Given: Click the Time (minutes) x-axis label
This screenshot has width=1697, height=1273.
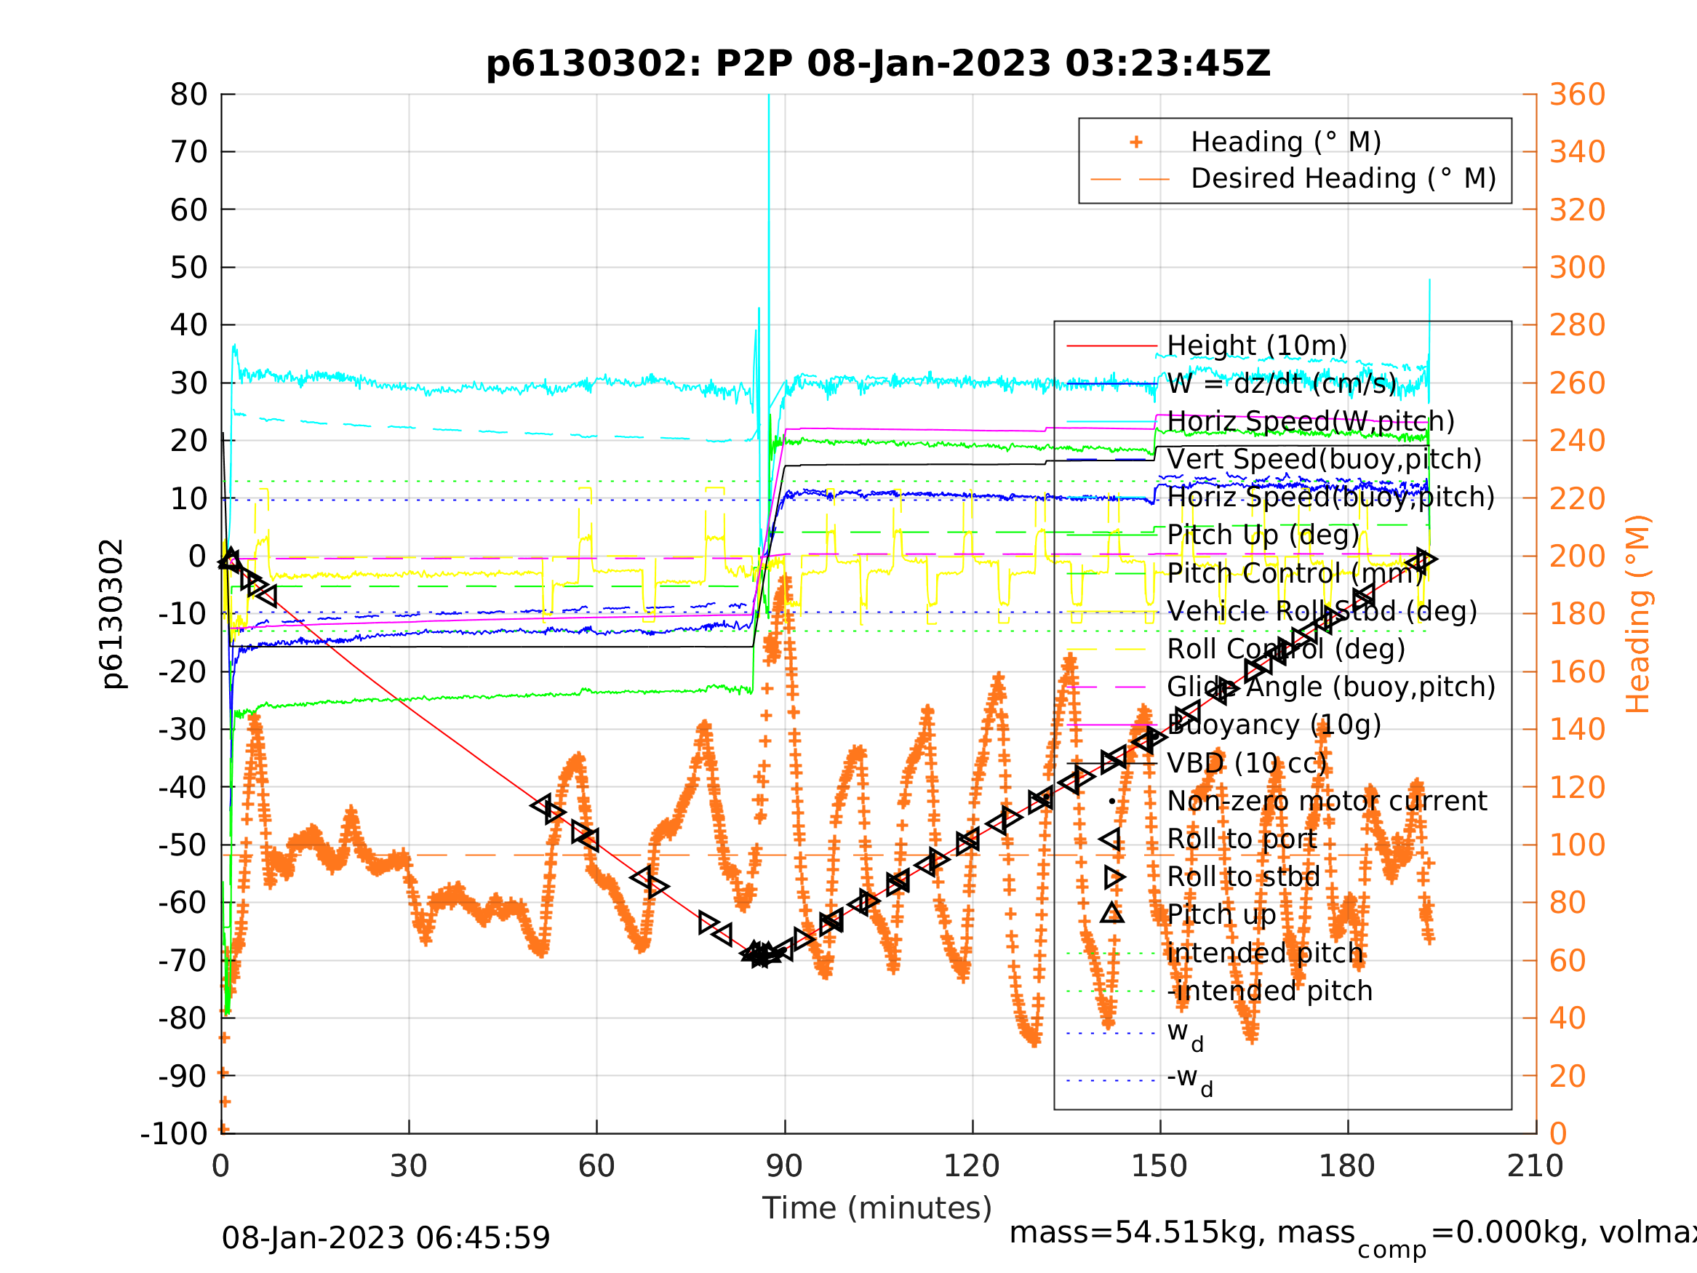Looking at the screenshot, I should pyautogui.click(x=877, y=1208).
